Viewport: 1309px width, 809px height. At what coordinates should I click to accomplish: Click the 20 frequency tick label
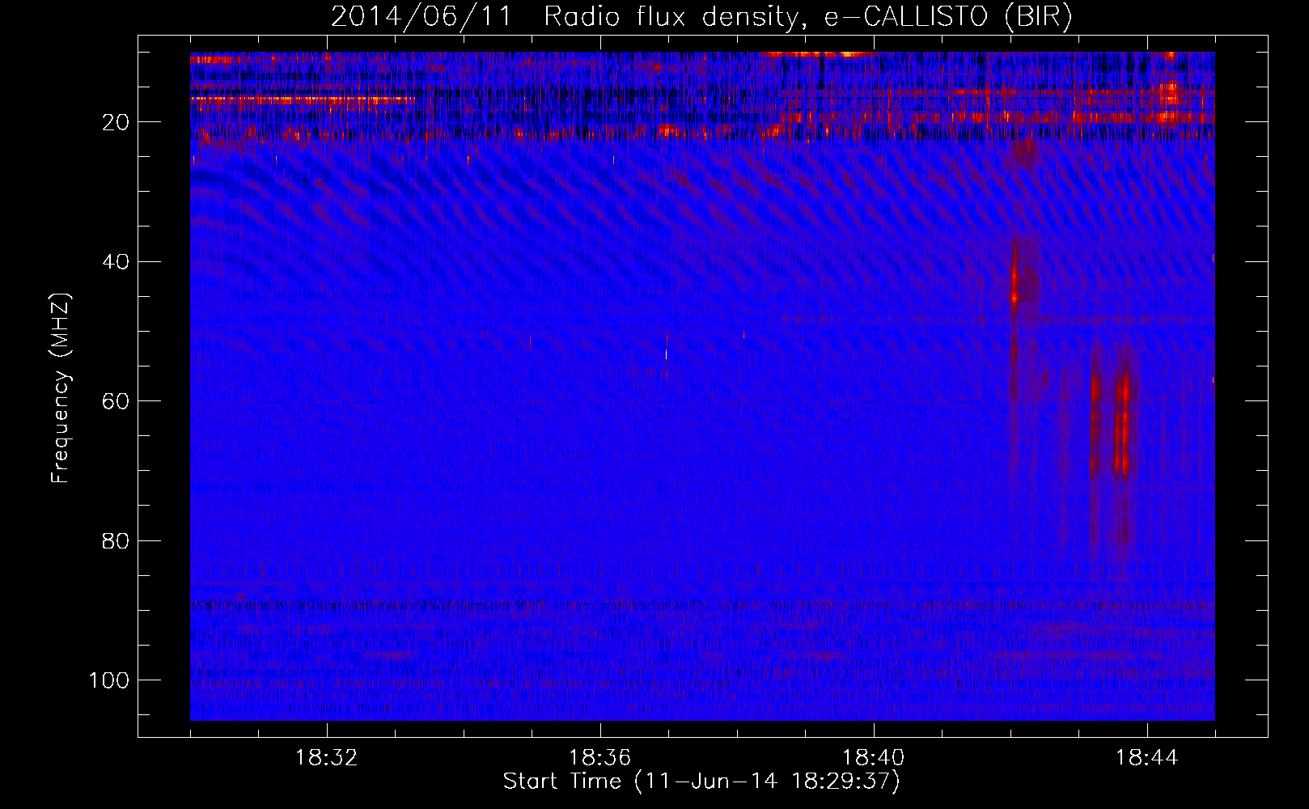(116, 122)
